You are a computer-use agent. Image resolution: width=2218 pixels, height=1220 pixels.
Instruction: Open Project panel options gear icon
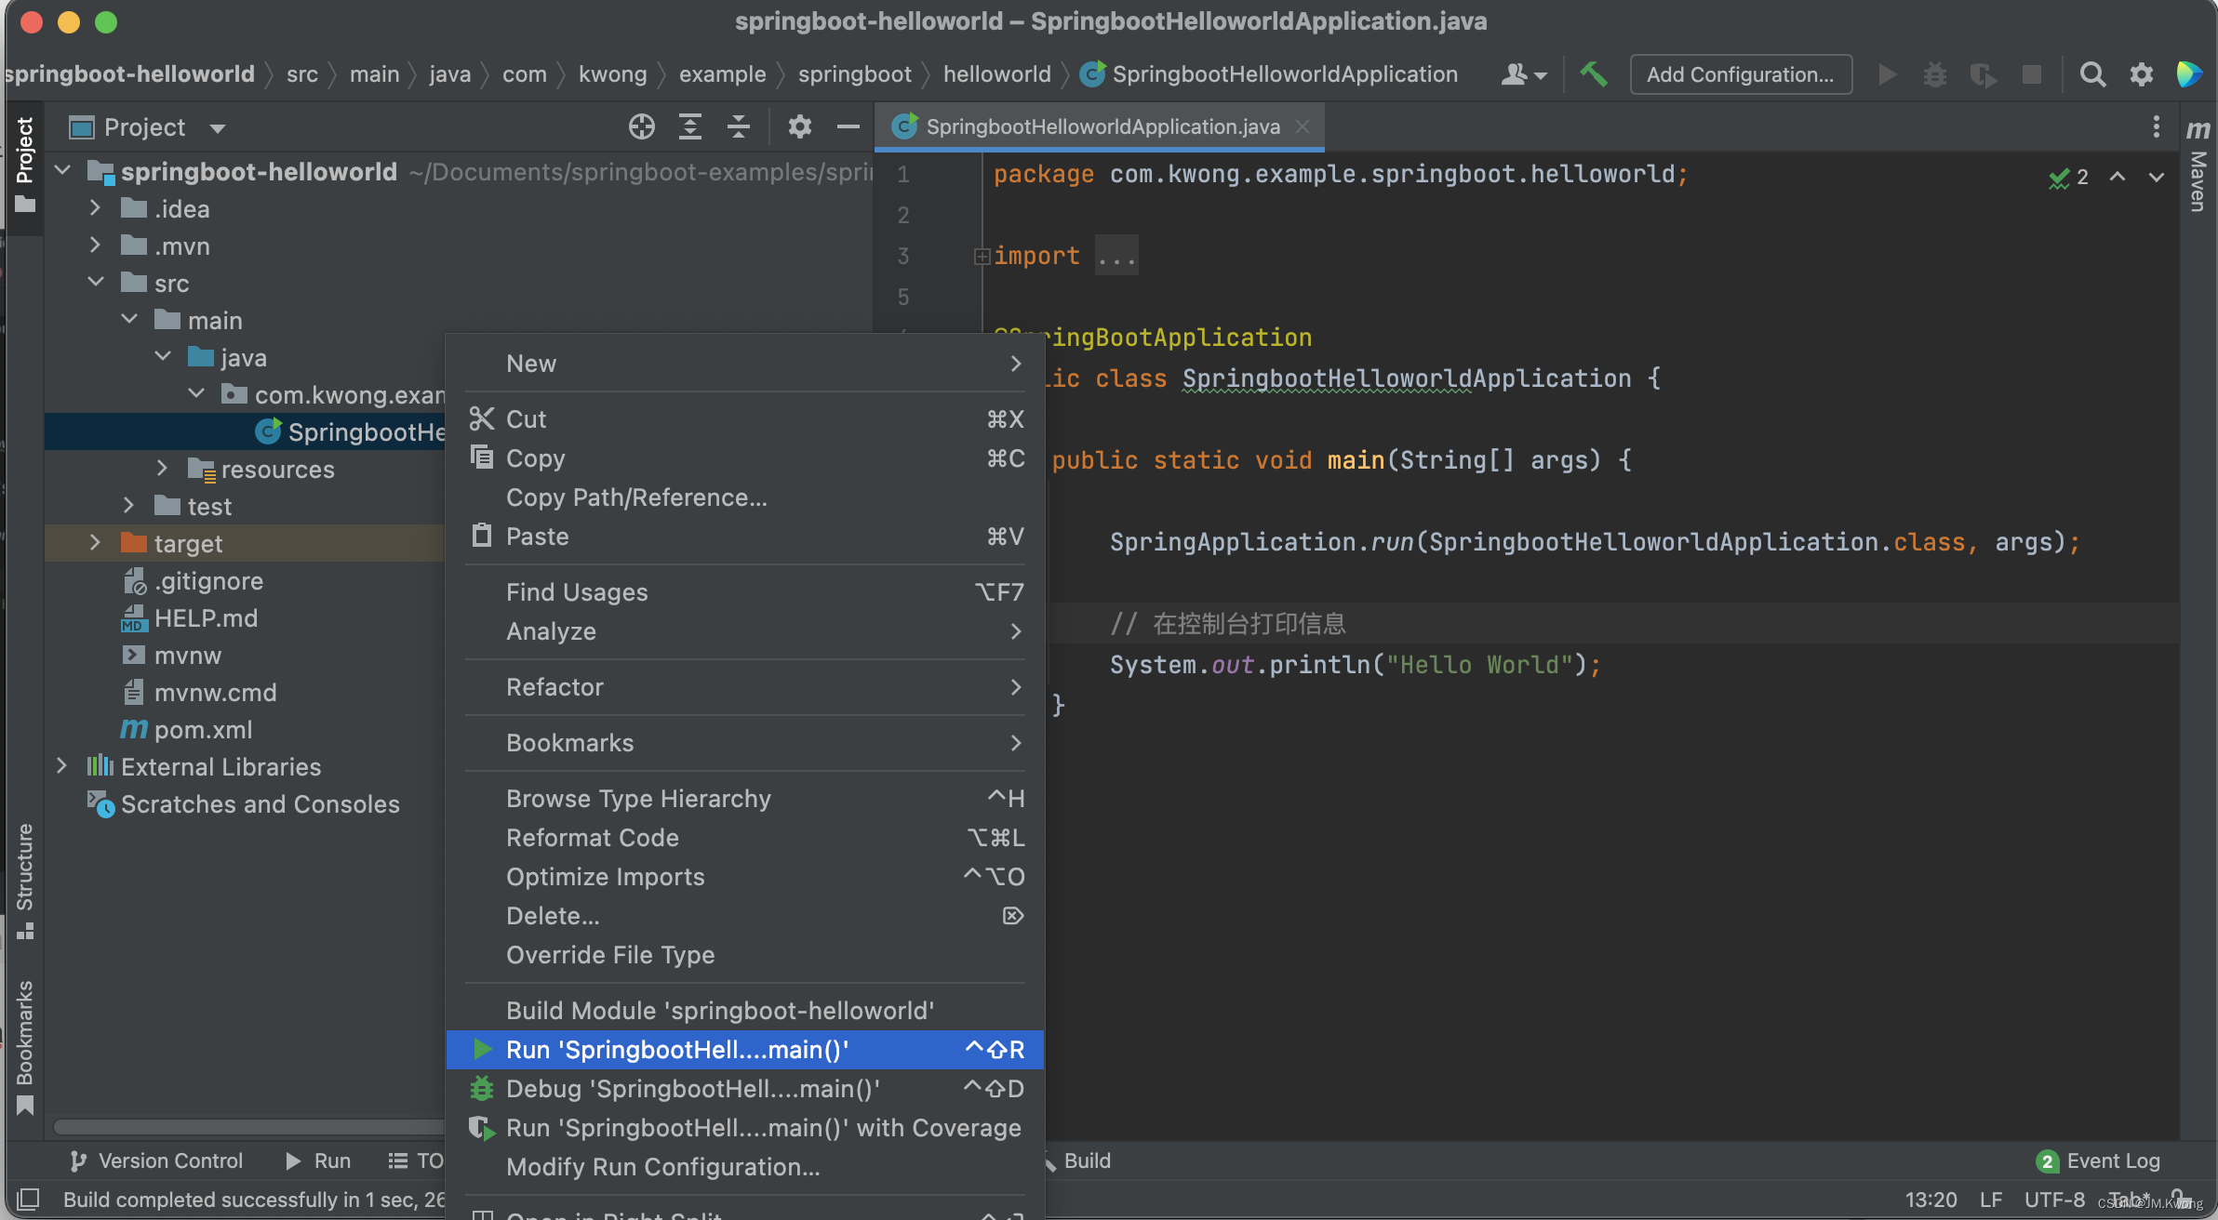tap(799, 126)
